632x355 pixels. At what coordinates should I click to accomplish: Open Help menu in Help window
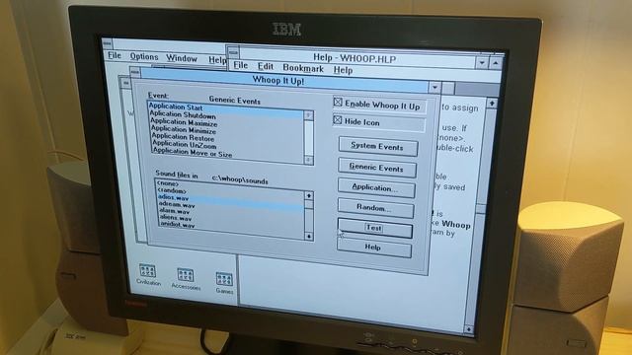pyautogui.click(x=343, y=70)
